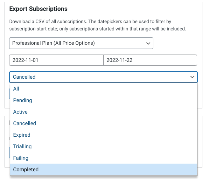This screenshot has width=209, height=179.
Task: Pick the Failing status option
Action: click(x=104, y=158)
